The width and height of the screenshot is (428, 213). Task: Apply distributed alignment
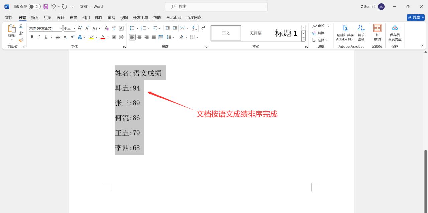point(161,37)
